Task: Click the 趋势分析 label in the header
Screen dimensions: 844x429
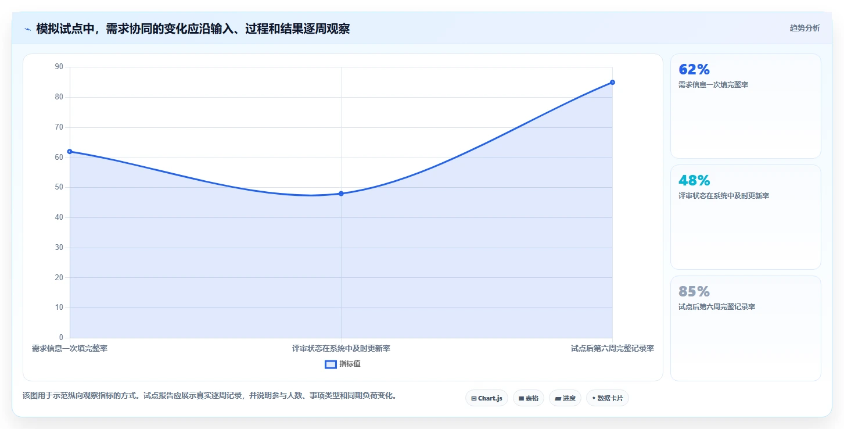Action: 805,28
